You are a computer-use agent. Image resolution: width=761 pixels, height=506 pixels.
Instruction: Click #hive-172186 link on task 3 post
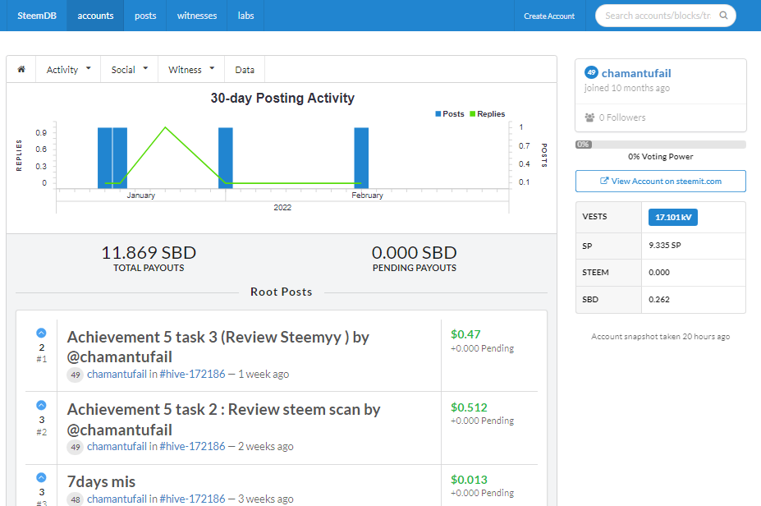pyautogui.click(x=192, y=375)
